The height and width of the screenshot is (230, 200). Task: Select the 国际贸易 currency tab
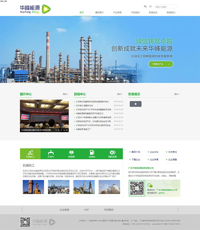click(x=112, y=154)
